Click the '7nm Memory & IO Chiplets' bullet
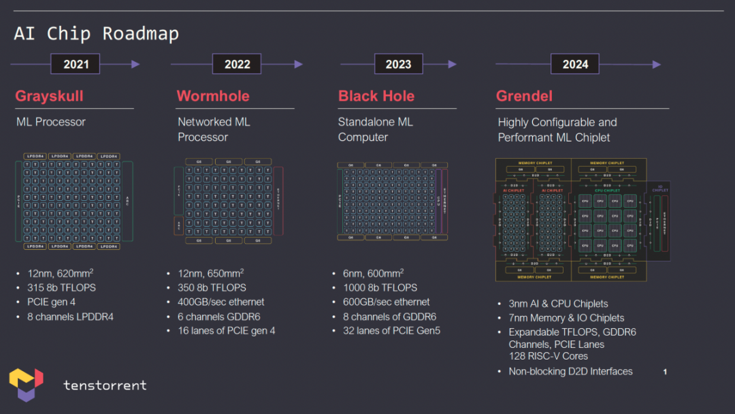 point(566,318)
